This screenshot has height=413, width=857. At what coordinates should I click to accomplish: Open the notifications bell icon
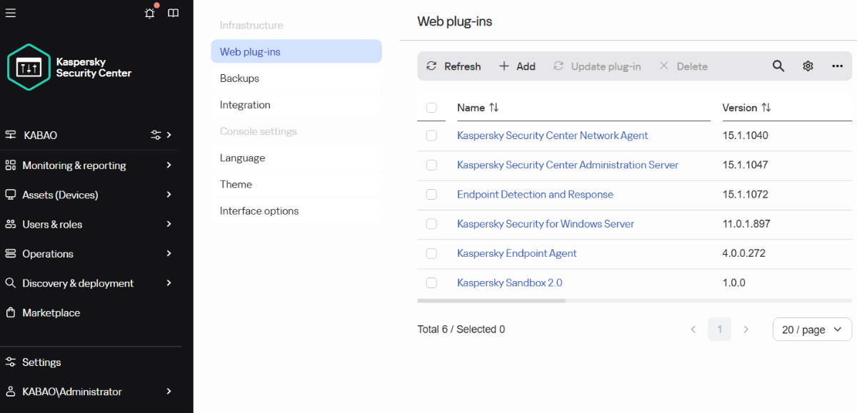(x=149, y=13)
